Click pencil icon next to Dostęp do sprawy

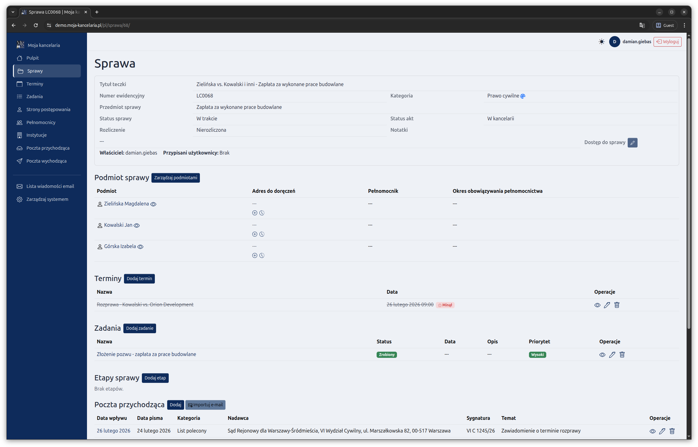[632, 143]
